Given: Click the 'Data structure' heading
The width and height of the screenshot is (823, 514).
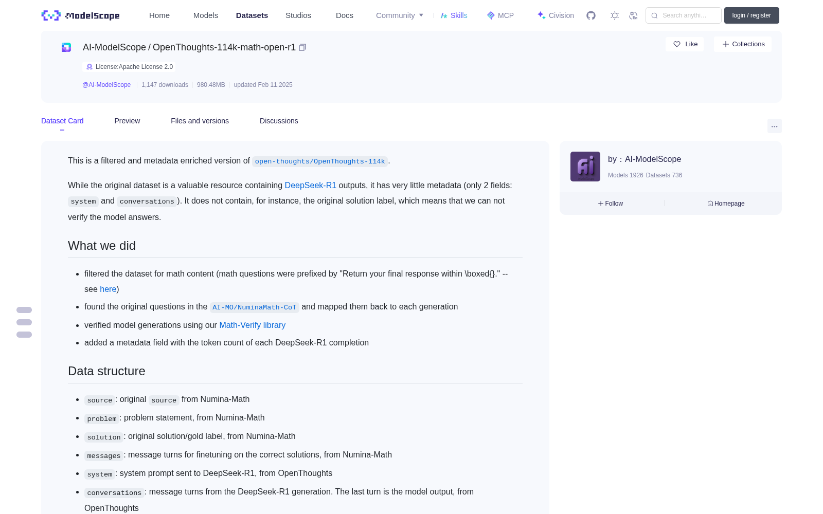Looking at the screenshot, I should [106, 371].
